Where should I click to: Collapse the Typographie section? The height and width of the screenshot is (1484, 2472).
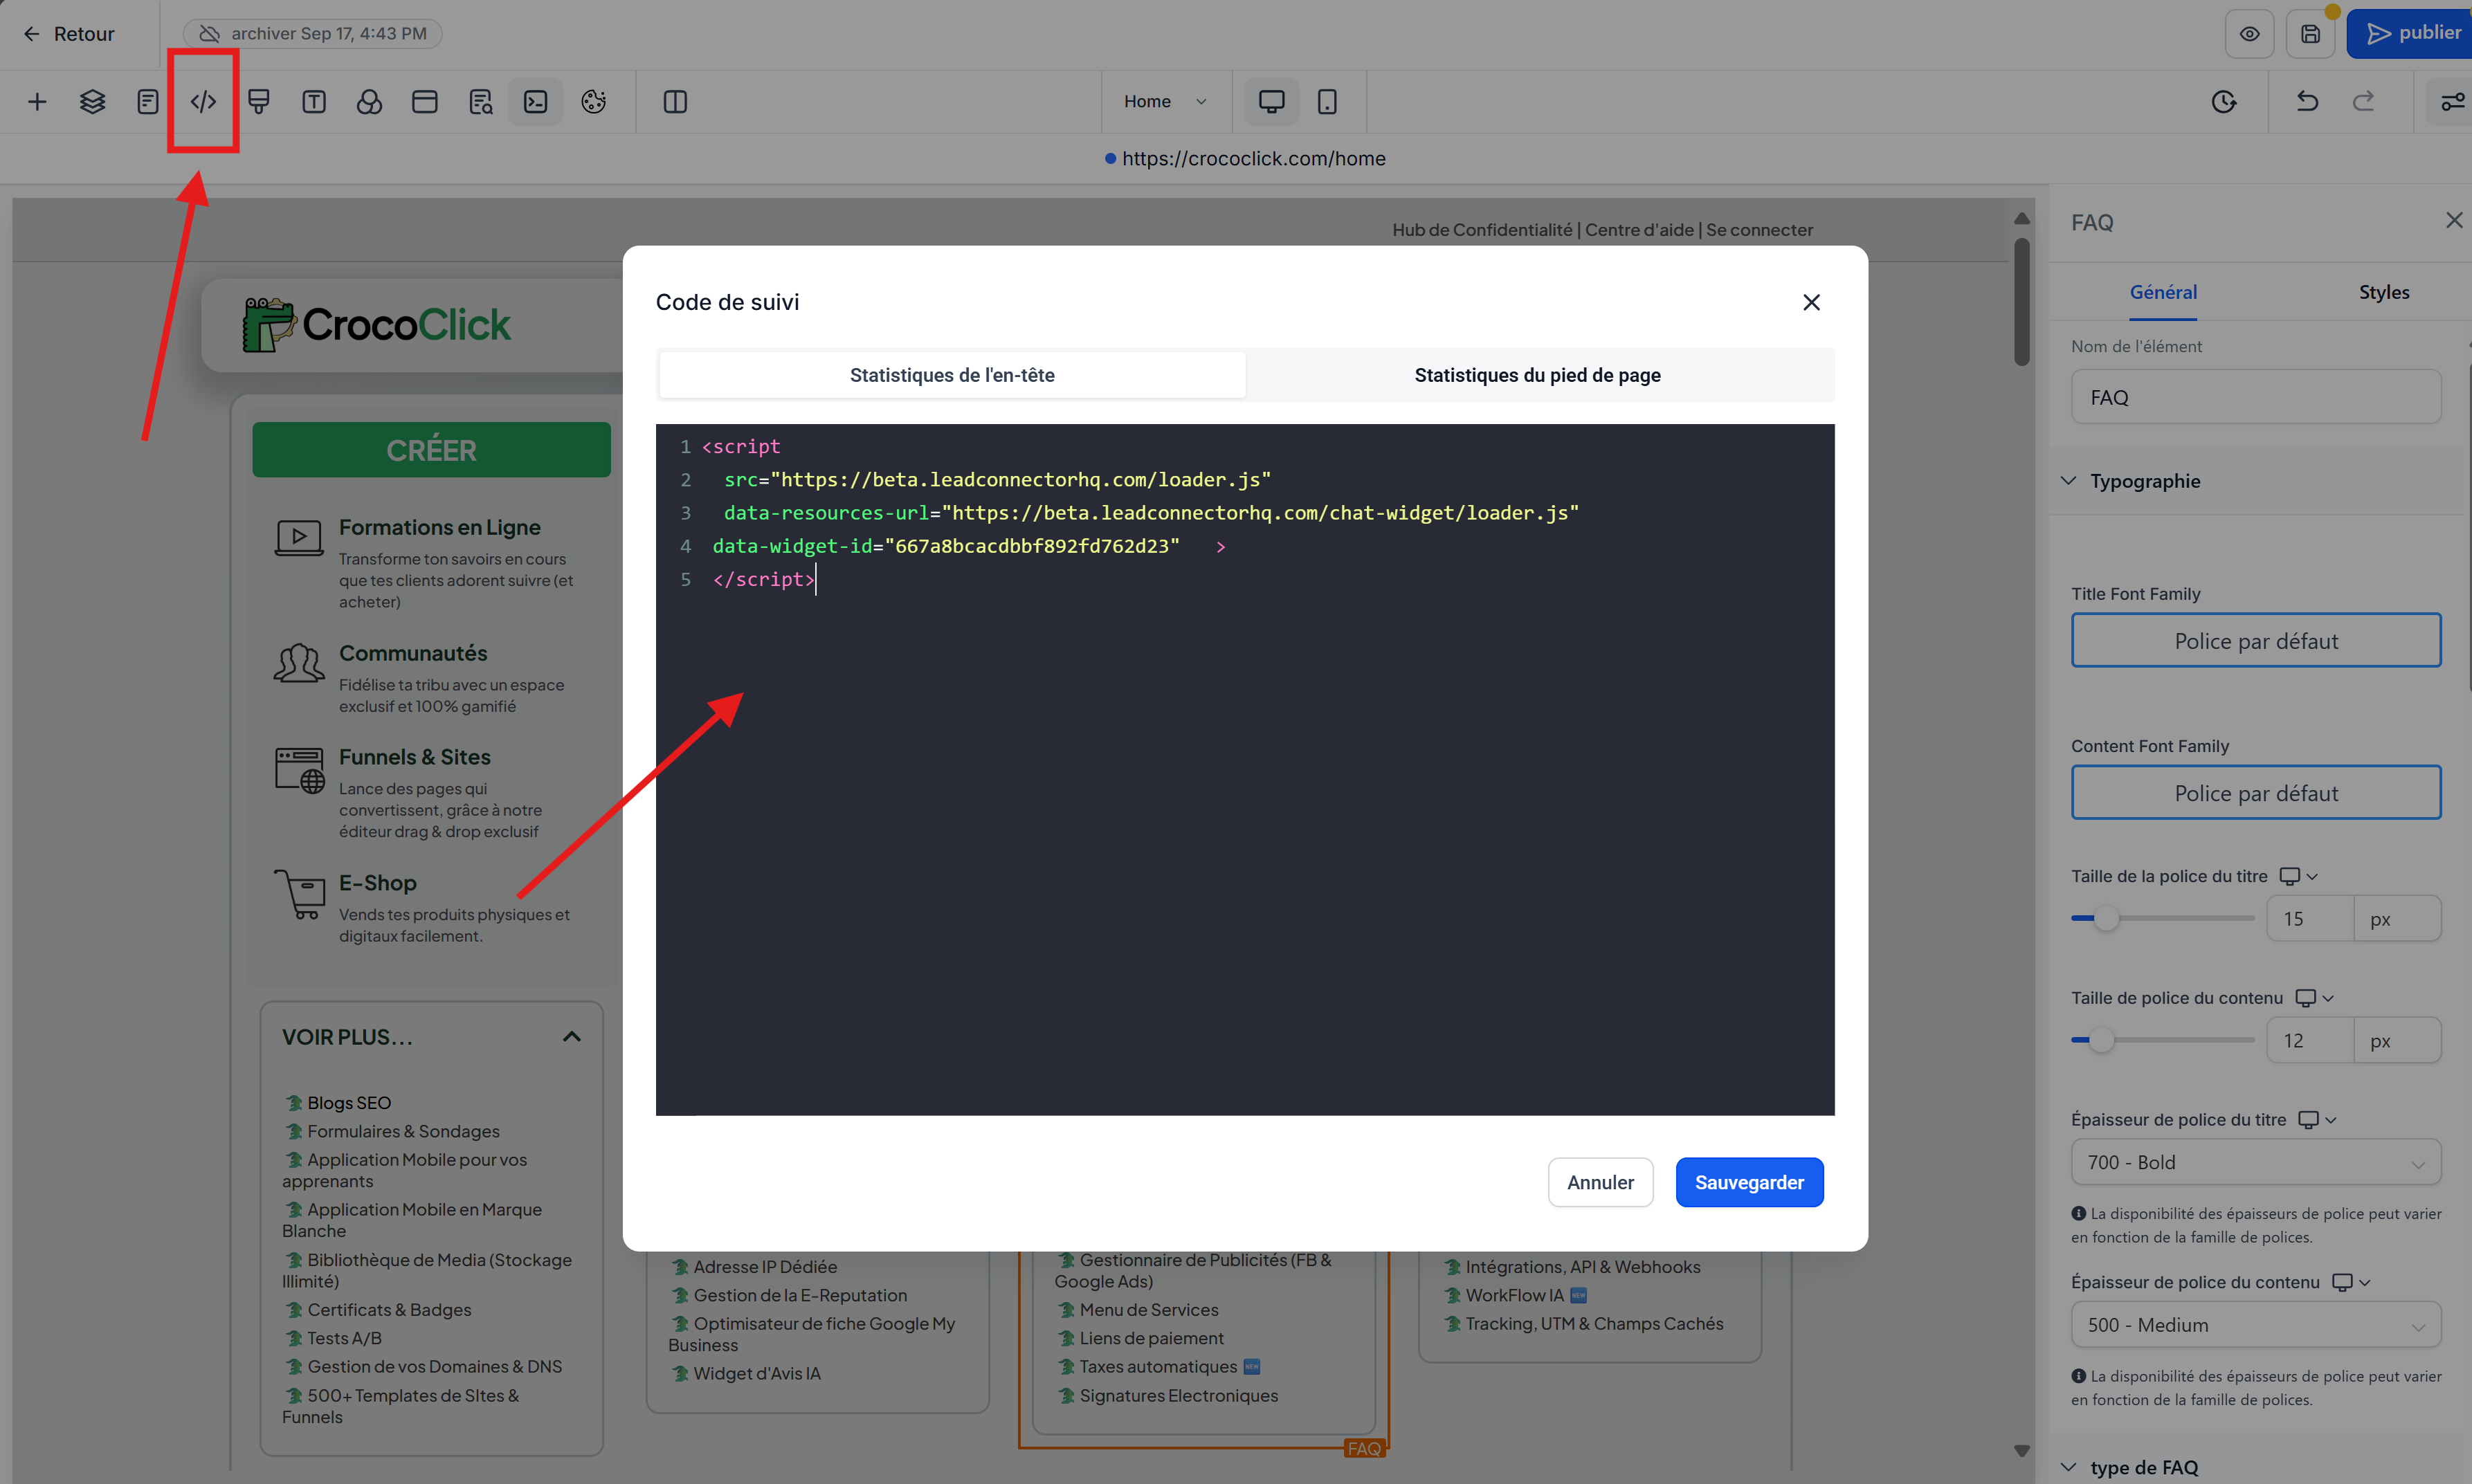click(x=2068, y=480)
